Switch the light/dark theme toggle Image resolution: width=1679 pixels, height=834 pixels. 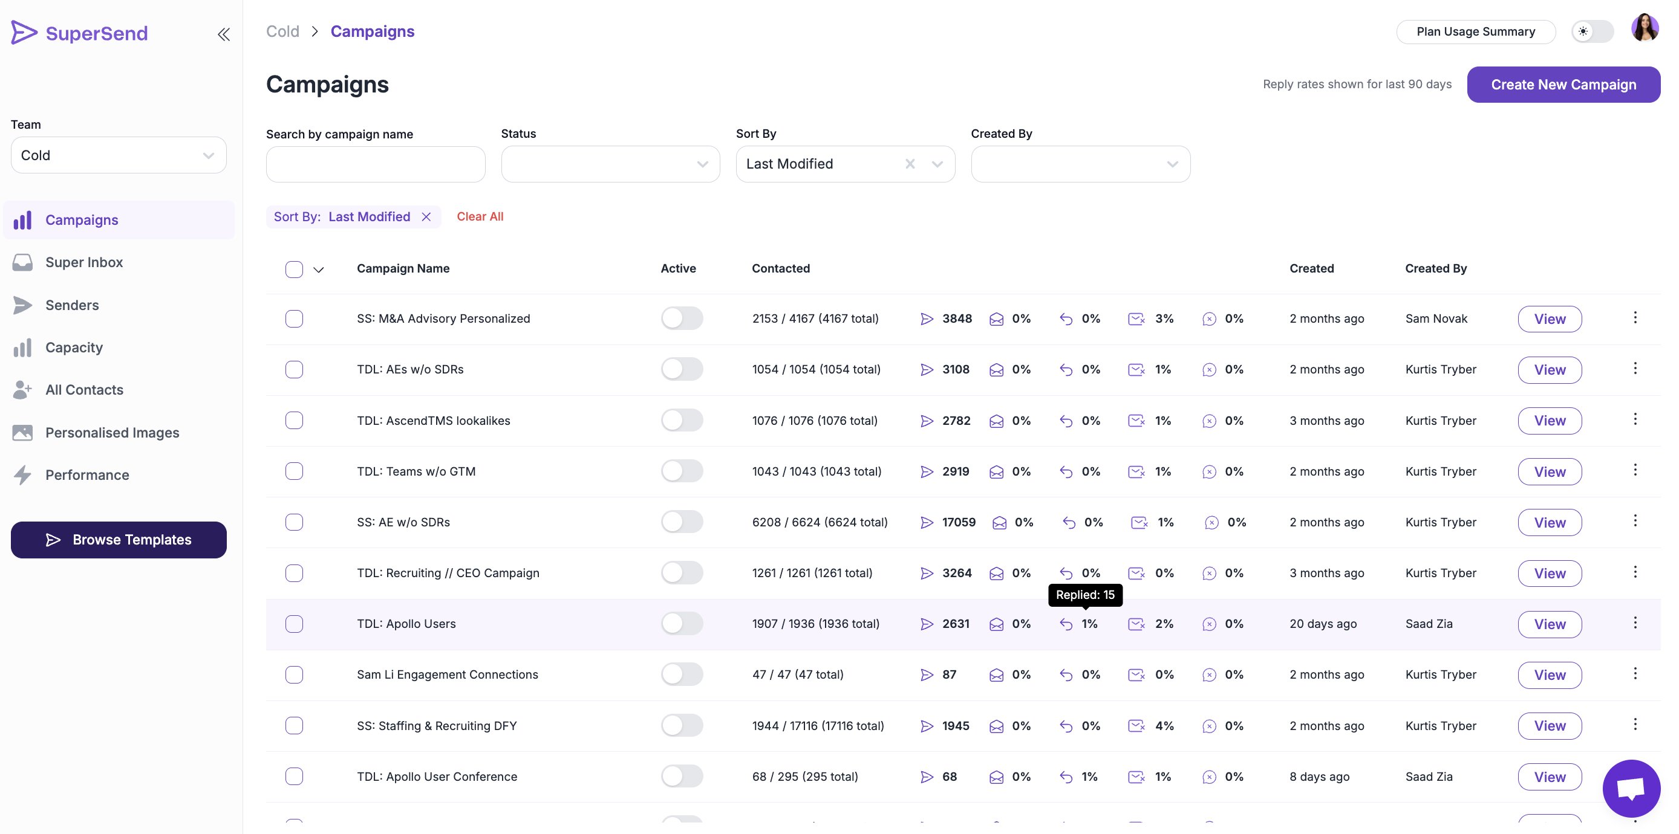coord(1591,31)
